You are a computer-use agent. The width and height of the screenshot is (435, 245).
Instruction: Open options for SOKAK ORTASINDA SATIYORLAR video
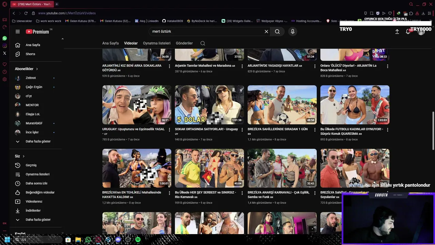[x=242, y=130]
